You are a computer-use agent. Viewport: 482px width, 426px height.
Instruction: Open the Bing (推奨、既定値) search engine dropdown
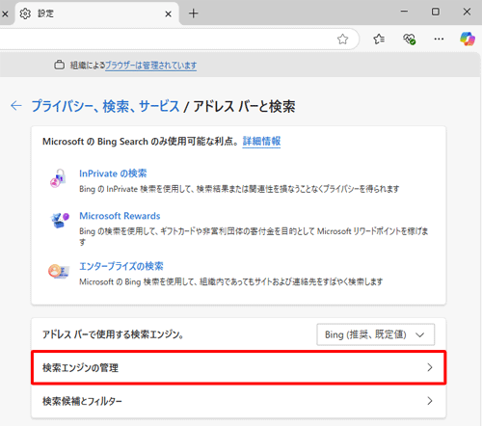coord(376,334)
